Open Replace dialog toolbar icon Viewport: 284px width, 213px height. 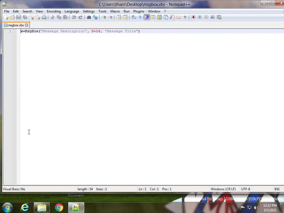coord(95,17)
